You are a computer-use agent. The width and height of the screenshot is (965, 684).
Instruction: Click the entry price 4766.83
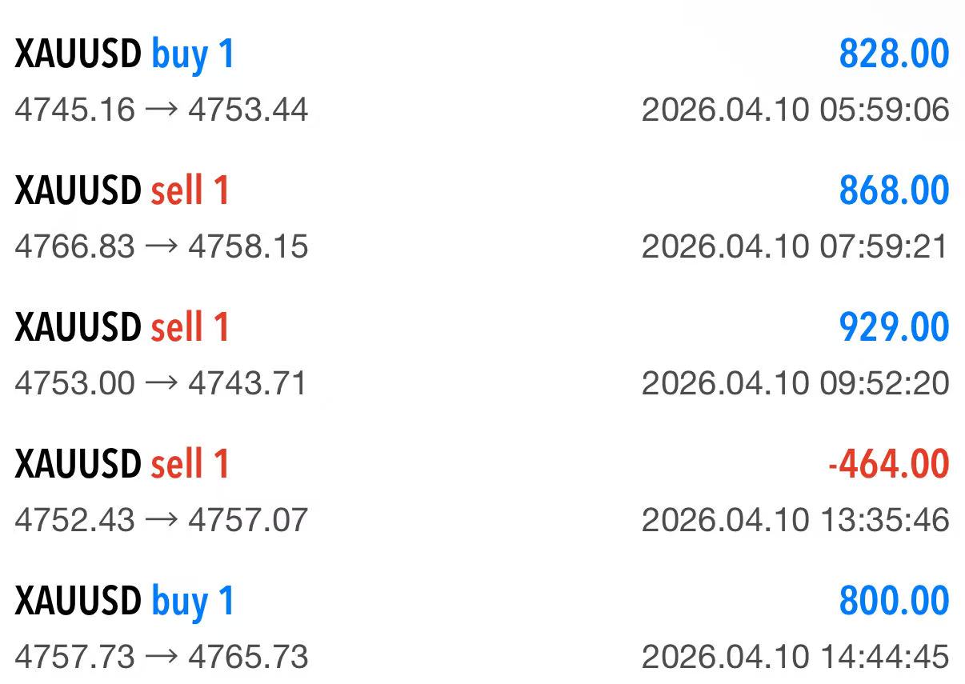[x=70, y=247]
